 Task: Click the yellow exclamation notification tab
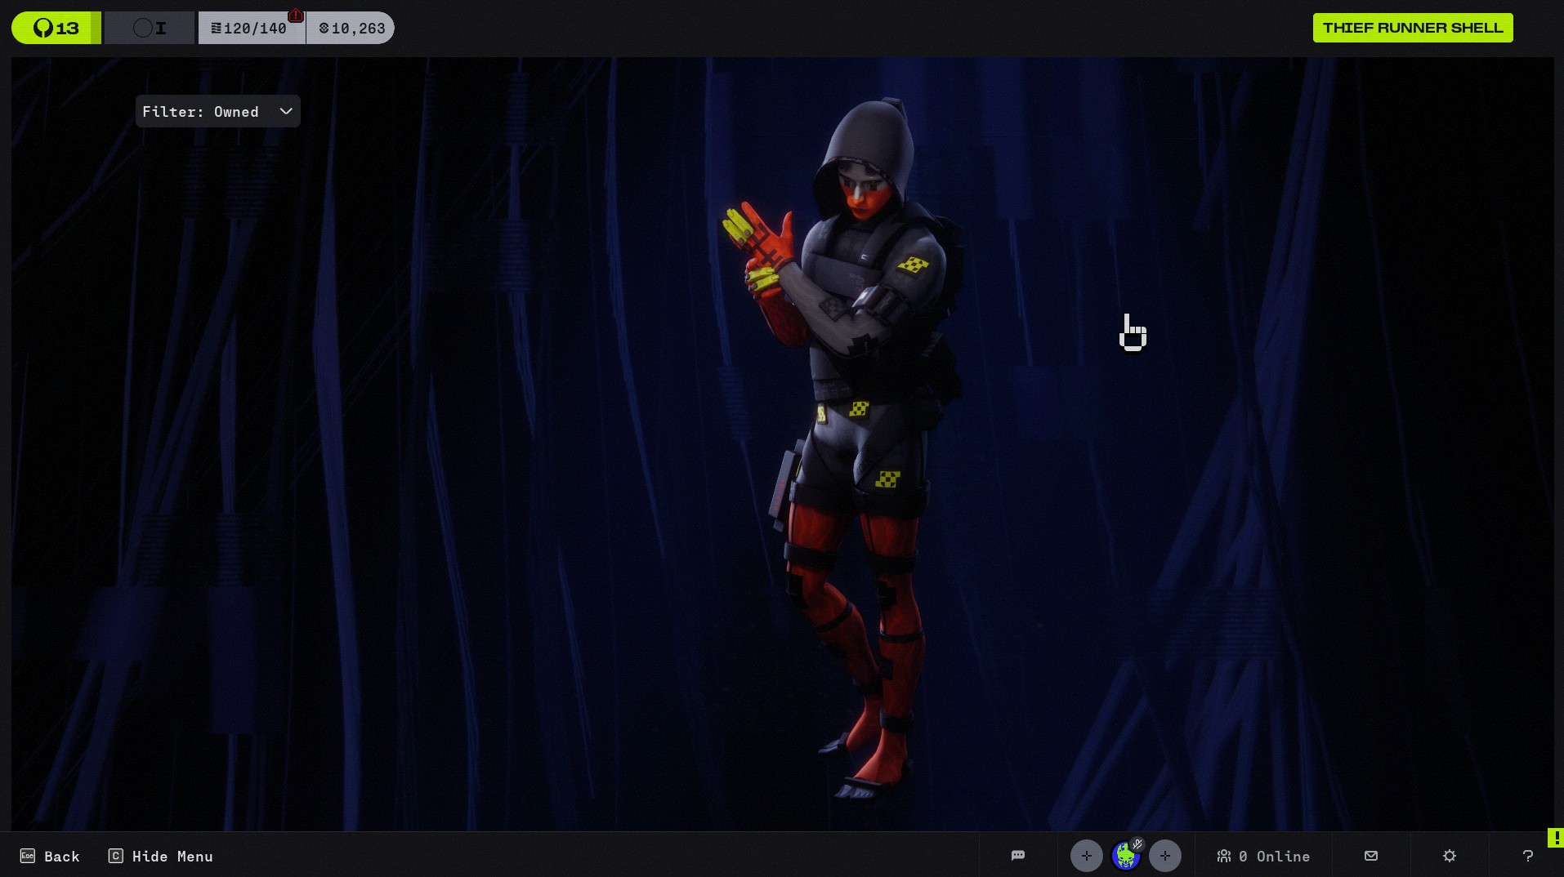point(1556,838)
